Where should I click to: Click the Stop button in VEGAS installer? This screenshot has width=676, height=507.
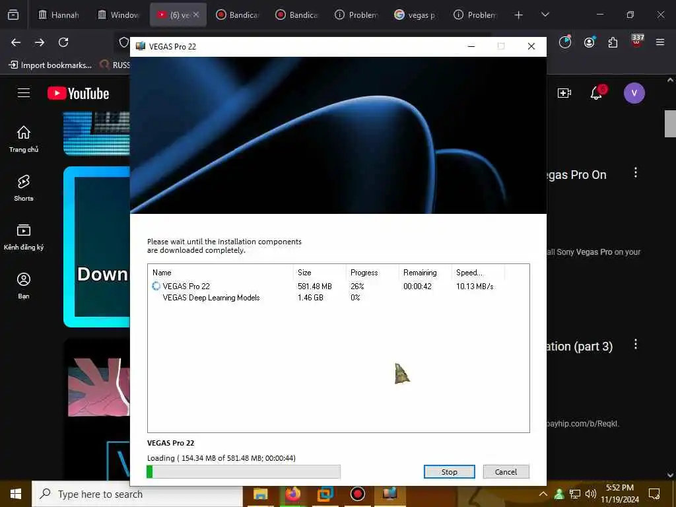click(449, 471)
